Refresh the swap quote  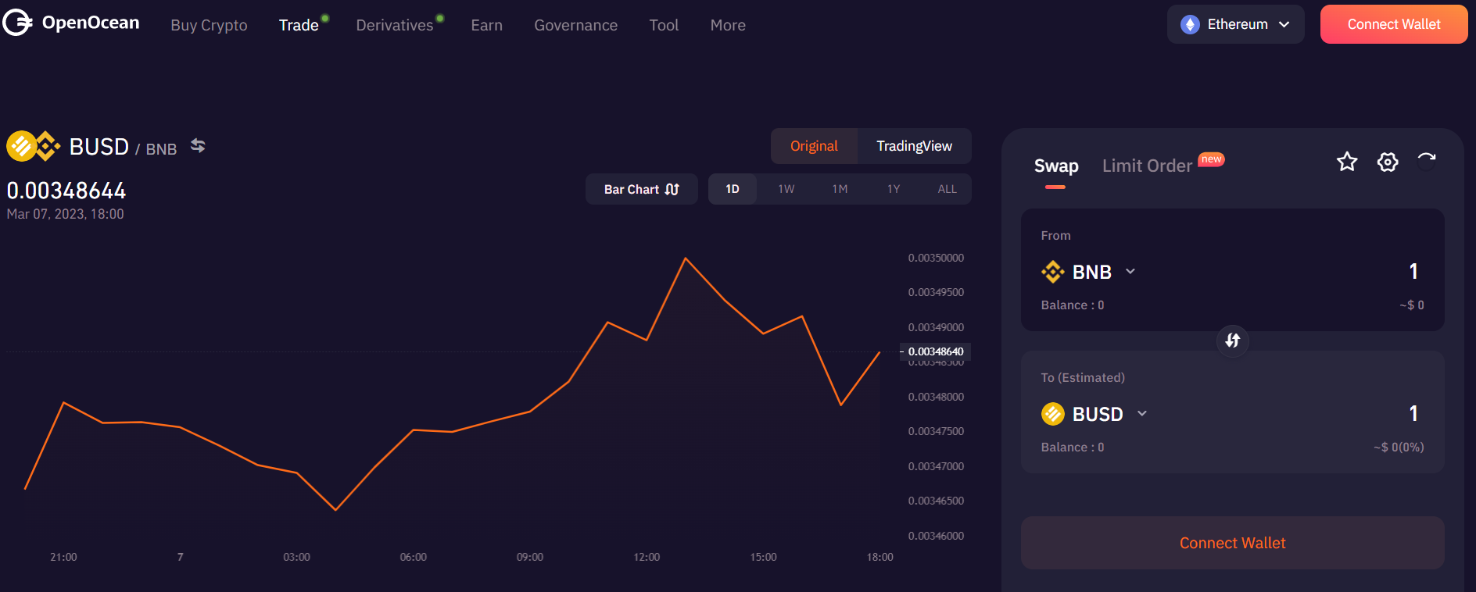point(1427,161)
